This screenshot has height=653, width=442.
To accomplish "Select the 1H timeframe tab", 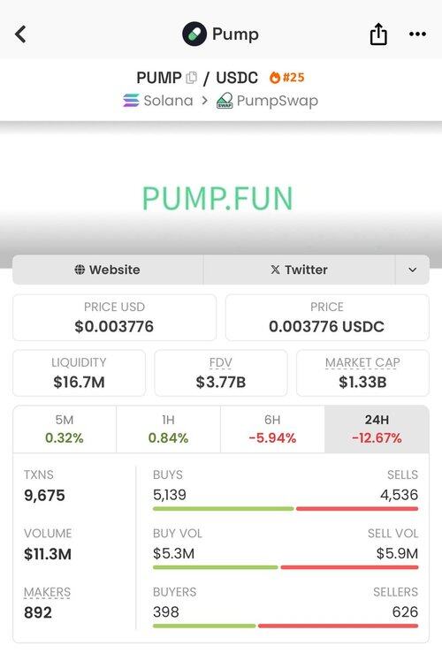I will 168,429.
